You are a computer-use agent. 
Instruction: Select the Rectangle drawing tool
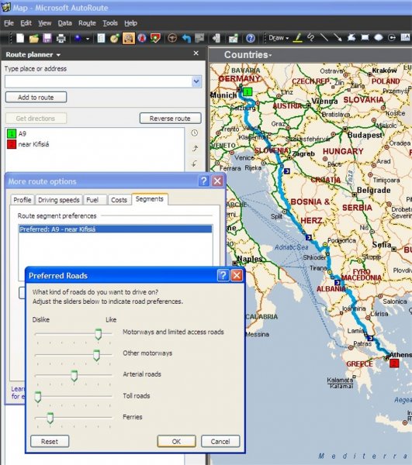point(365,37)
